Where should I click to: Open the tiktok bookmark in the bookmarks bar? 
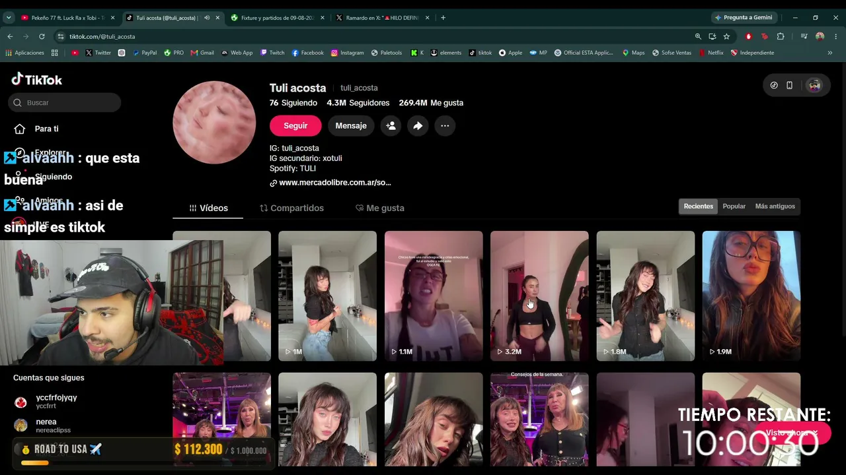tap(481, 53)
